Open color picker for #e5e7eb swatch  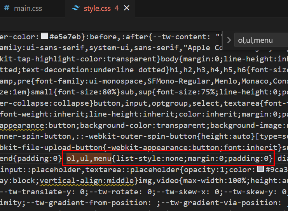[x=44, y=36]
